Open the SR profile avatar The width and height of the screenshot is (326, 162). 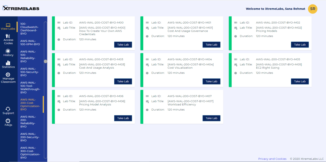tap(313, 9)
